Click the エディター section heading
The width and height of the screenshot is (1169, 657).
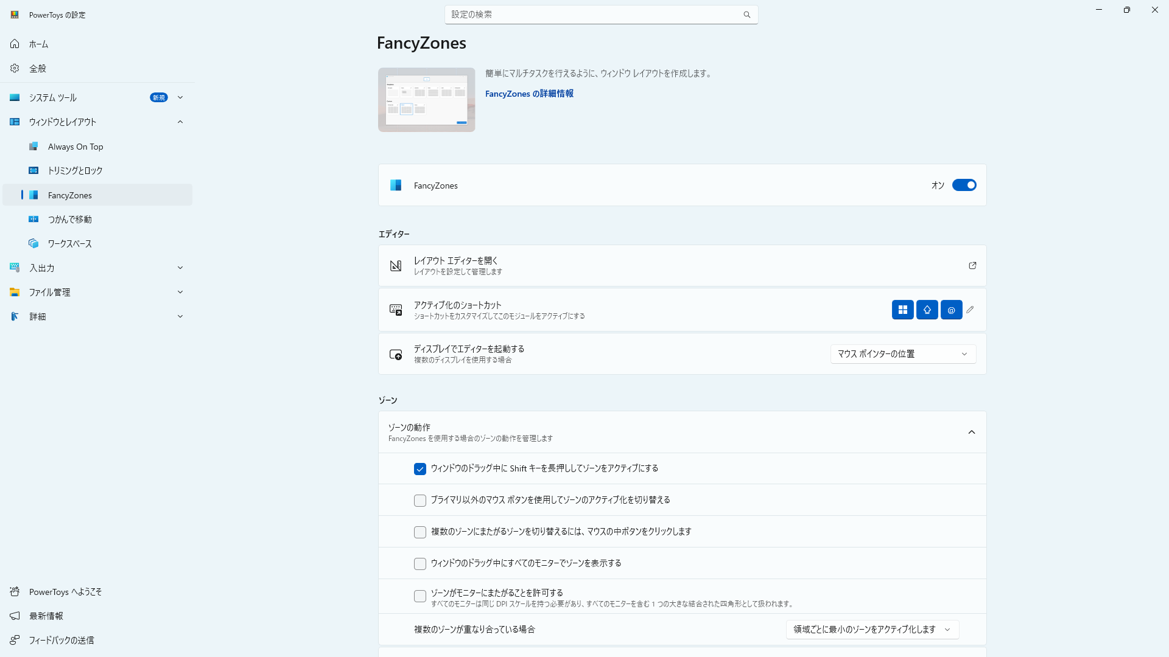pyautogui.click(x=394, y=234)
